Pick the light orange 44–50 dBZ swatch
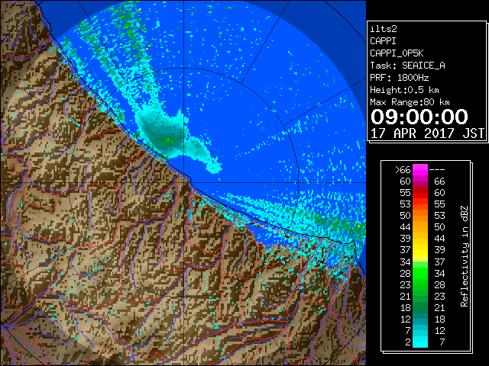This screenshot has width=489, height=366. click(x=420, y=227)
